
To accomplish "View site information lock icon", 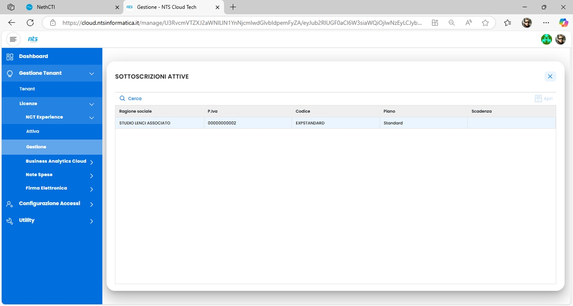I will [x=53, y=23].
